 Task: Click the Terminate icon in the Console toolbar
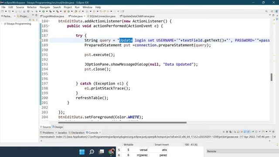coord(224,132)
